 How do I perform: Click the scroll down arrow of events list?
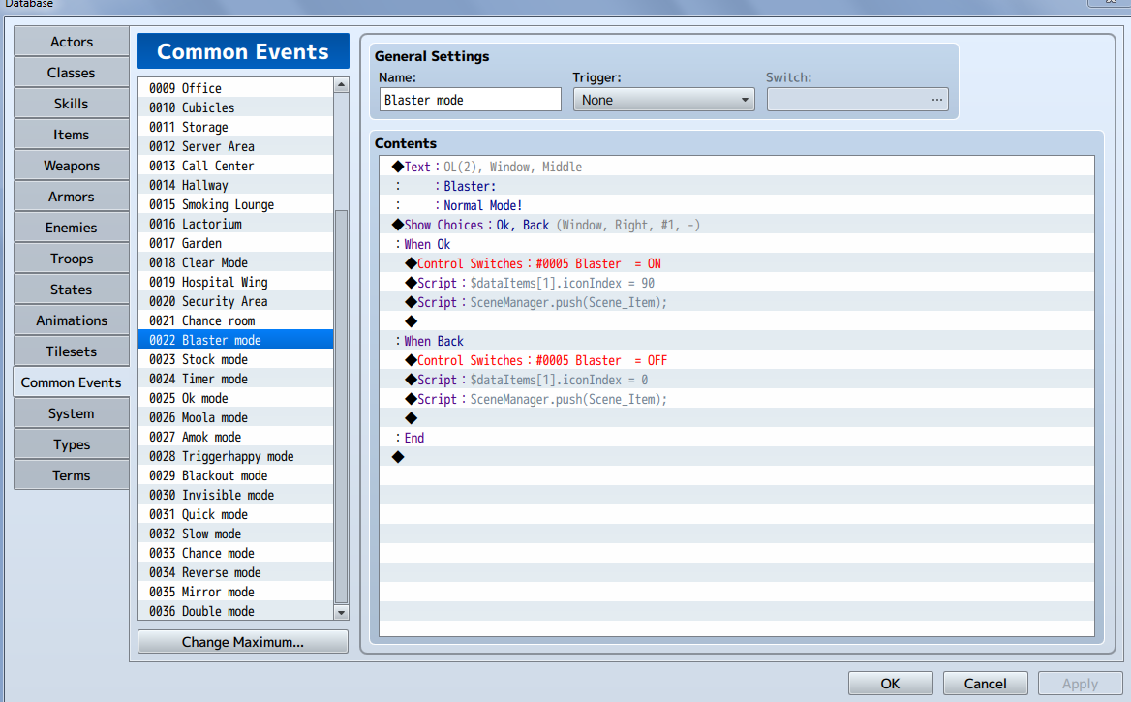click(341, 613)
